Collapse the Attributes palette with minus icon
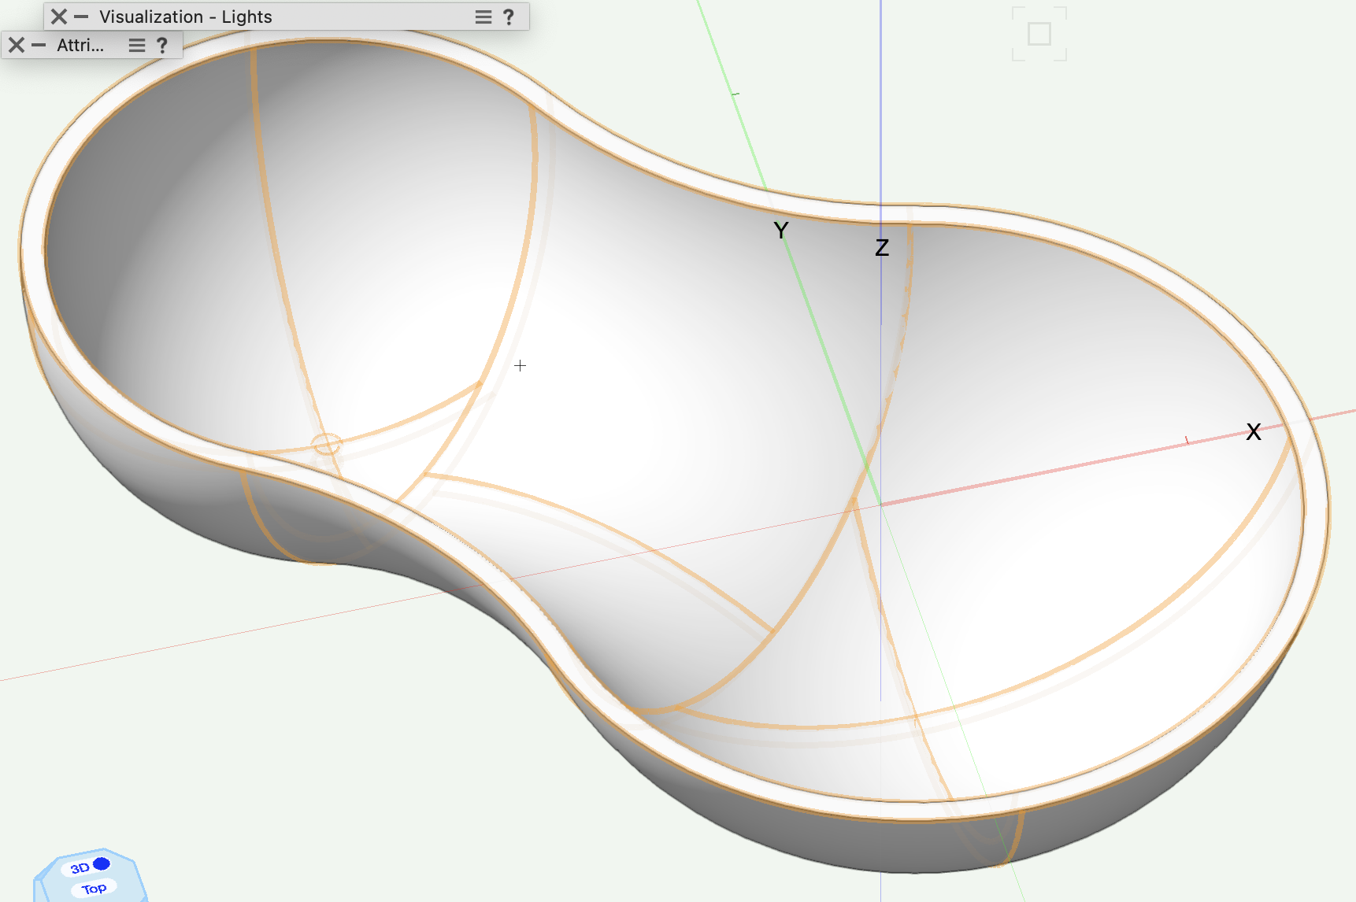 [39, 46]
